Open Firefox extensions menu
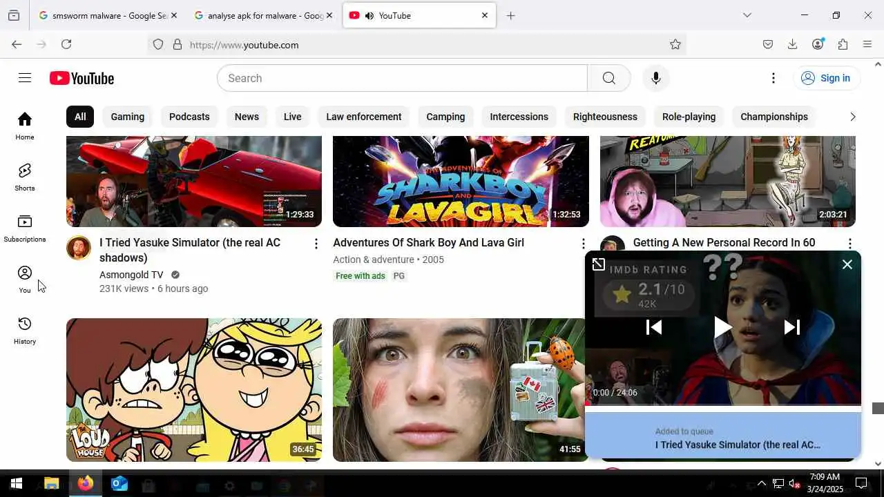 point(843,44)
